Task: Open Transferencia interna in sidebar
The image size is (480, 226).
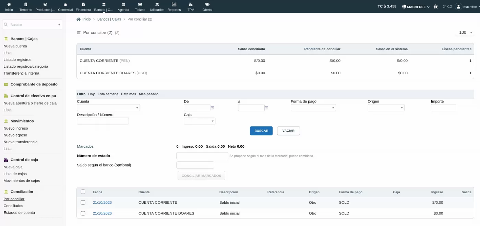Action: click(21, 73)
